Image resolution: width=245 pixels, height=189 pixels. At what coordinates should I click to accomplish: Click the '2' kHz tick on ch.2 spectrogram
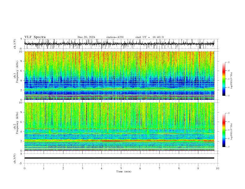coord(22,141)
